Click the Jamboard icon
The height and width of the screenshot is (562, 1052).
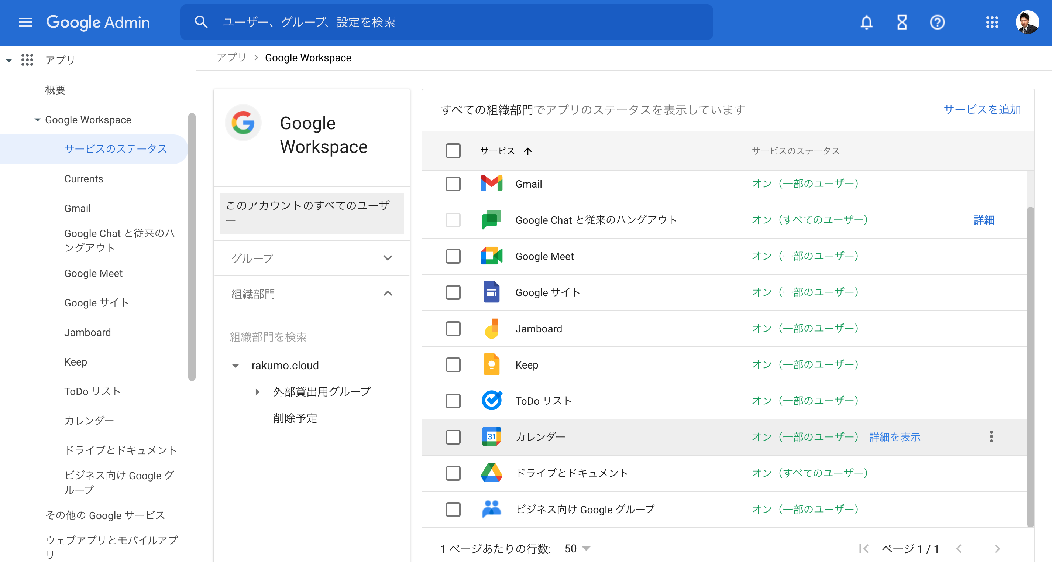point(491,328)
